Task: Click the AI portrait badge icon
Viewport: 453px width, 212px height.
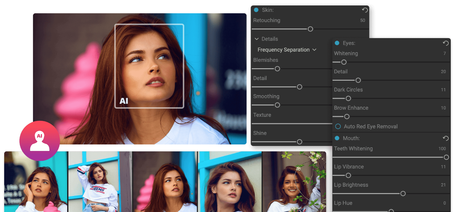Action: click(x=40, y=141)
